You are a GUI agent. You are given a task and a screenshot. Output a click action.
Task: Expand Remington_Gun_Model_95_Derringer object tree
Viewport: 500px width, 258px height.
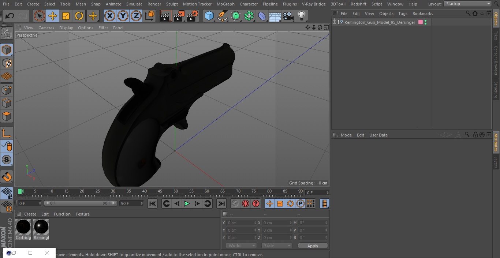(x=334, y=22)
